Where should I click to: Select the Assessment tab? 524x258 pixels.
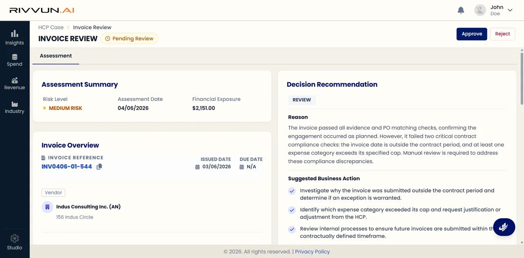(x=56, y=56)
